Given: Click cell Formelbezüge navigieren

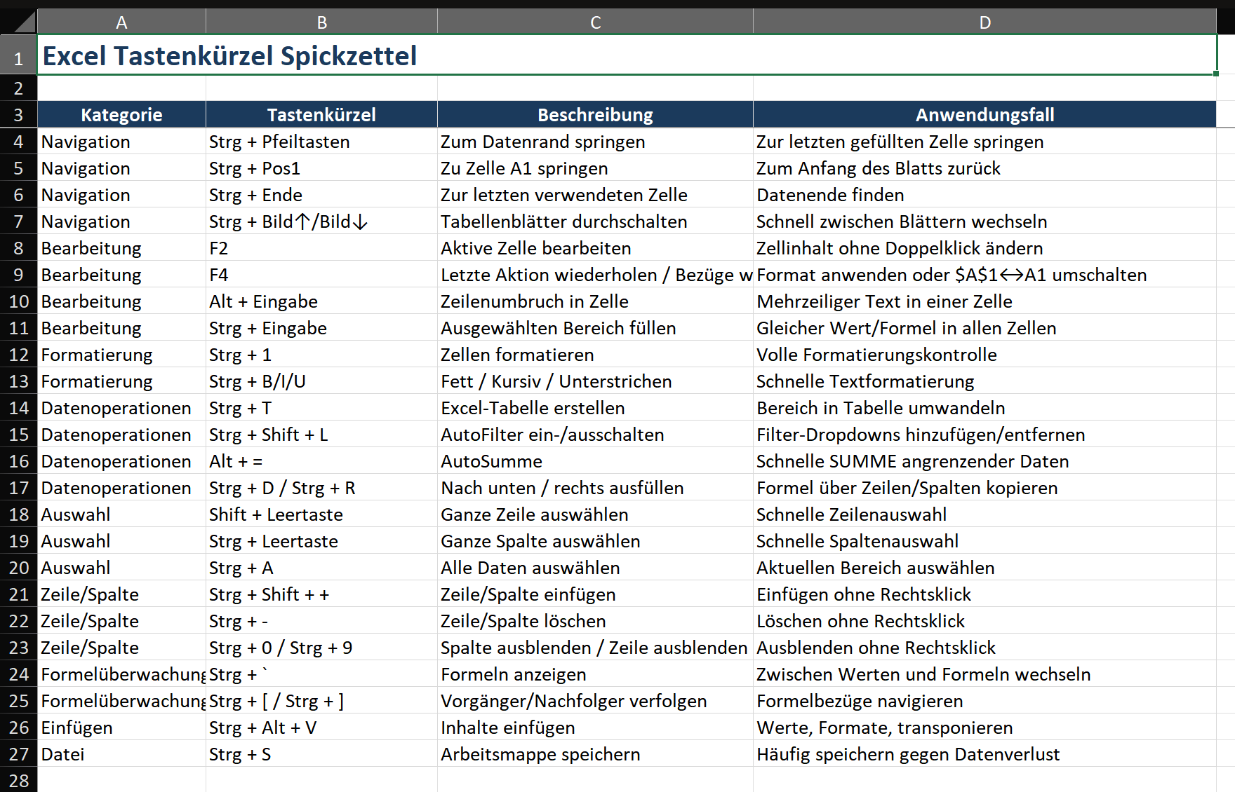Looking at the screenshot, I should [x=984, y=701].
